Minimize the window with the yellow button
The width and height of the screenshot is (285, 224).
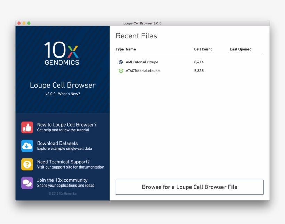[x=24, y=23]
